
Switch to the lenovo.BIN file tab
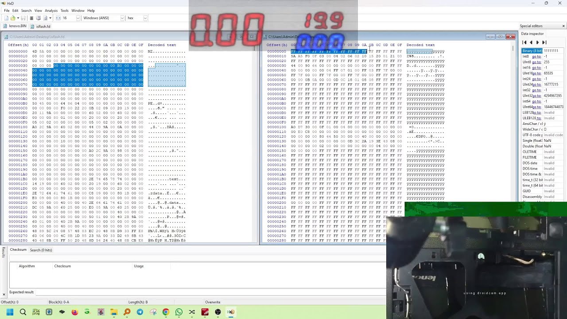(x=15, y=26)
